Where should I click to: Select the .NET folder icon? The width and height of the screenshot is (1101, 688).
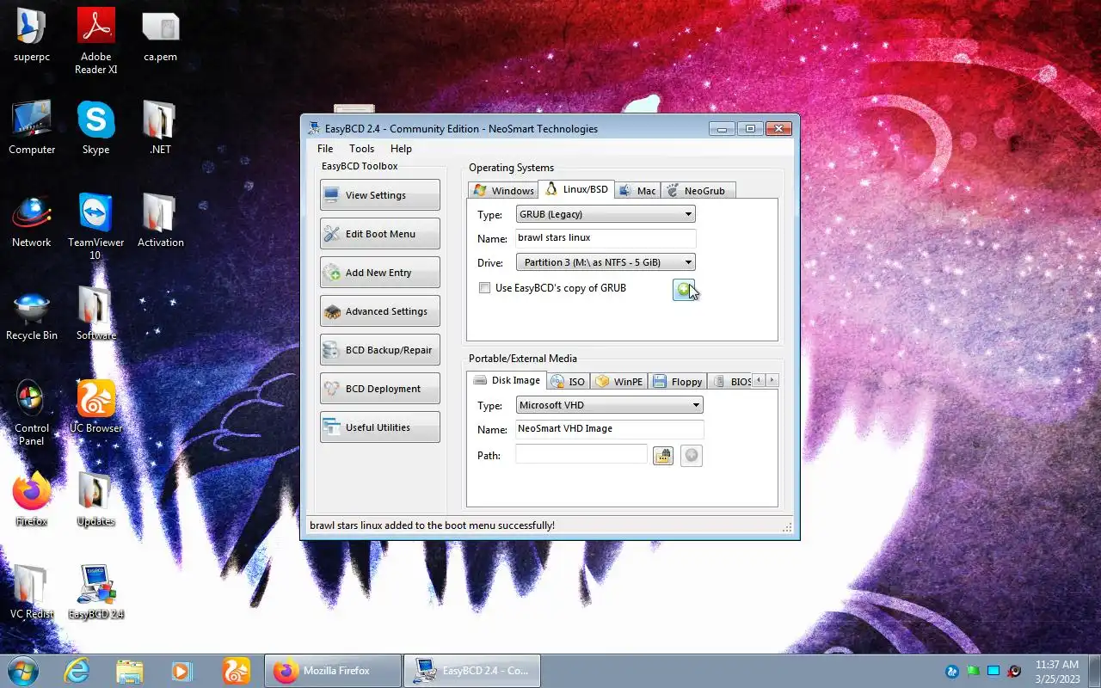161,128
